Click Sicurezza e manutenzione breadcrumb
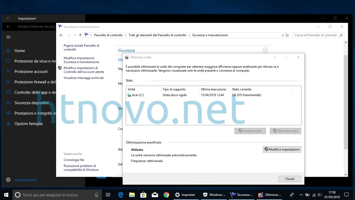The width and height of the screenshot is (355, 200). coord(210,35)
